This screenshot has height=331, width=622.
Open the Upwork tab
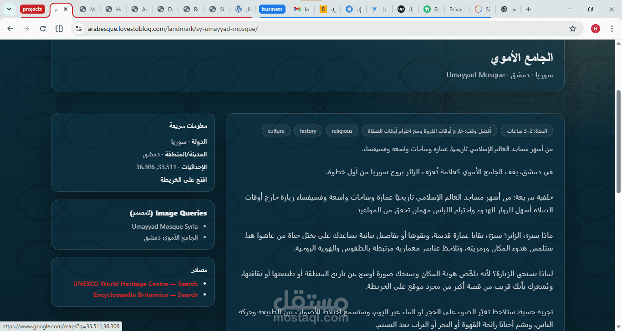[x=405, y=9]
